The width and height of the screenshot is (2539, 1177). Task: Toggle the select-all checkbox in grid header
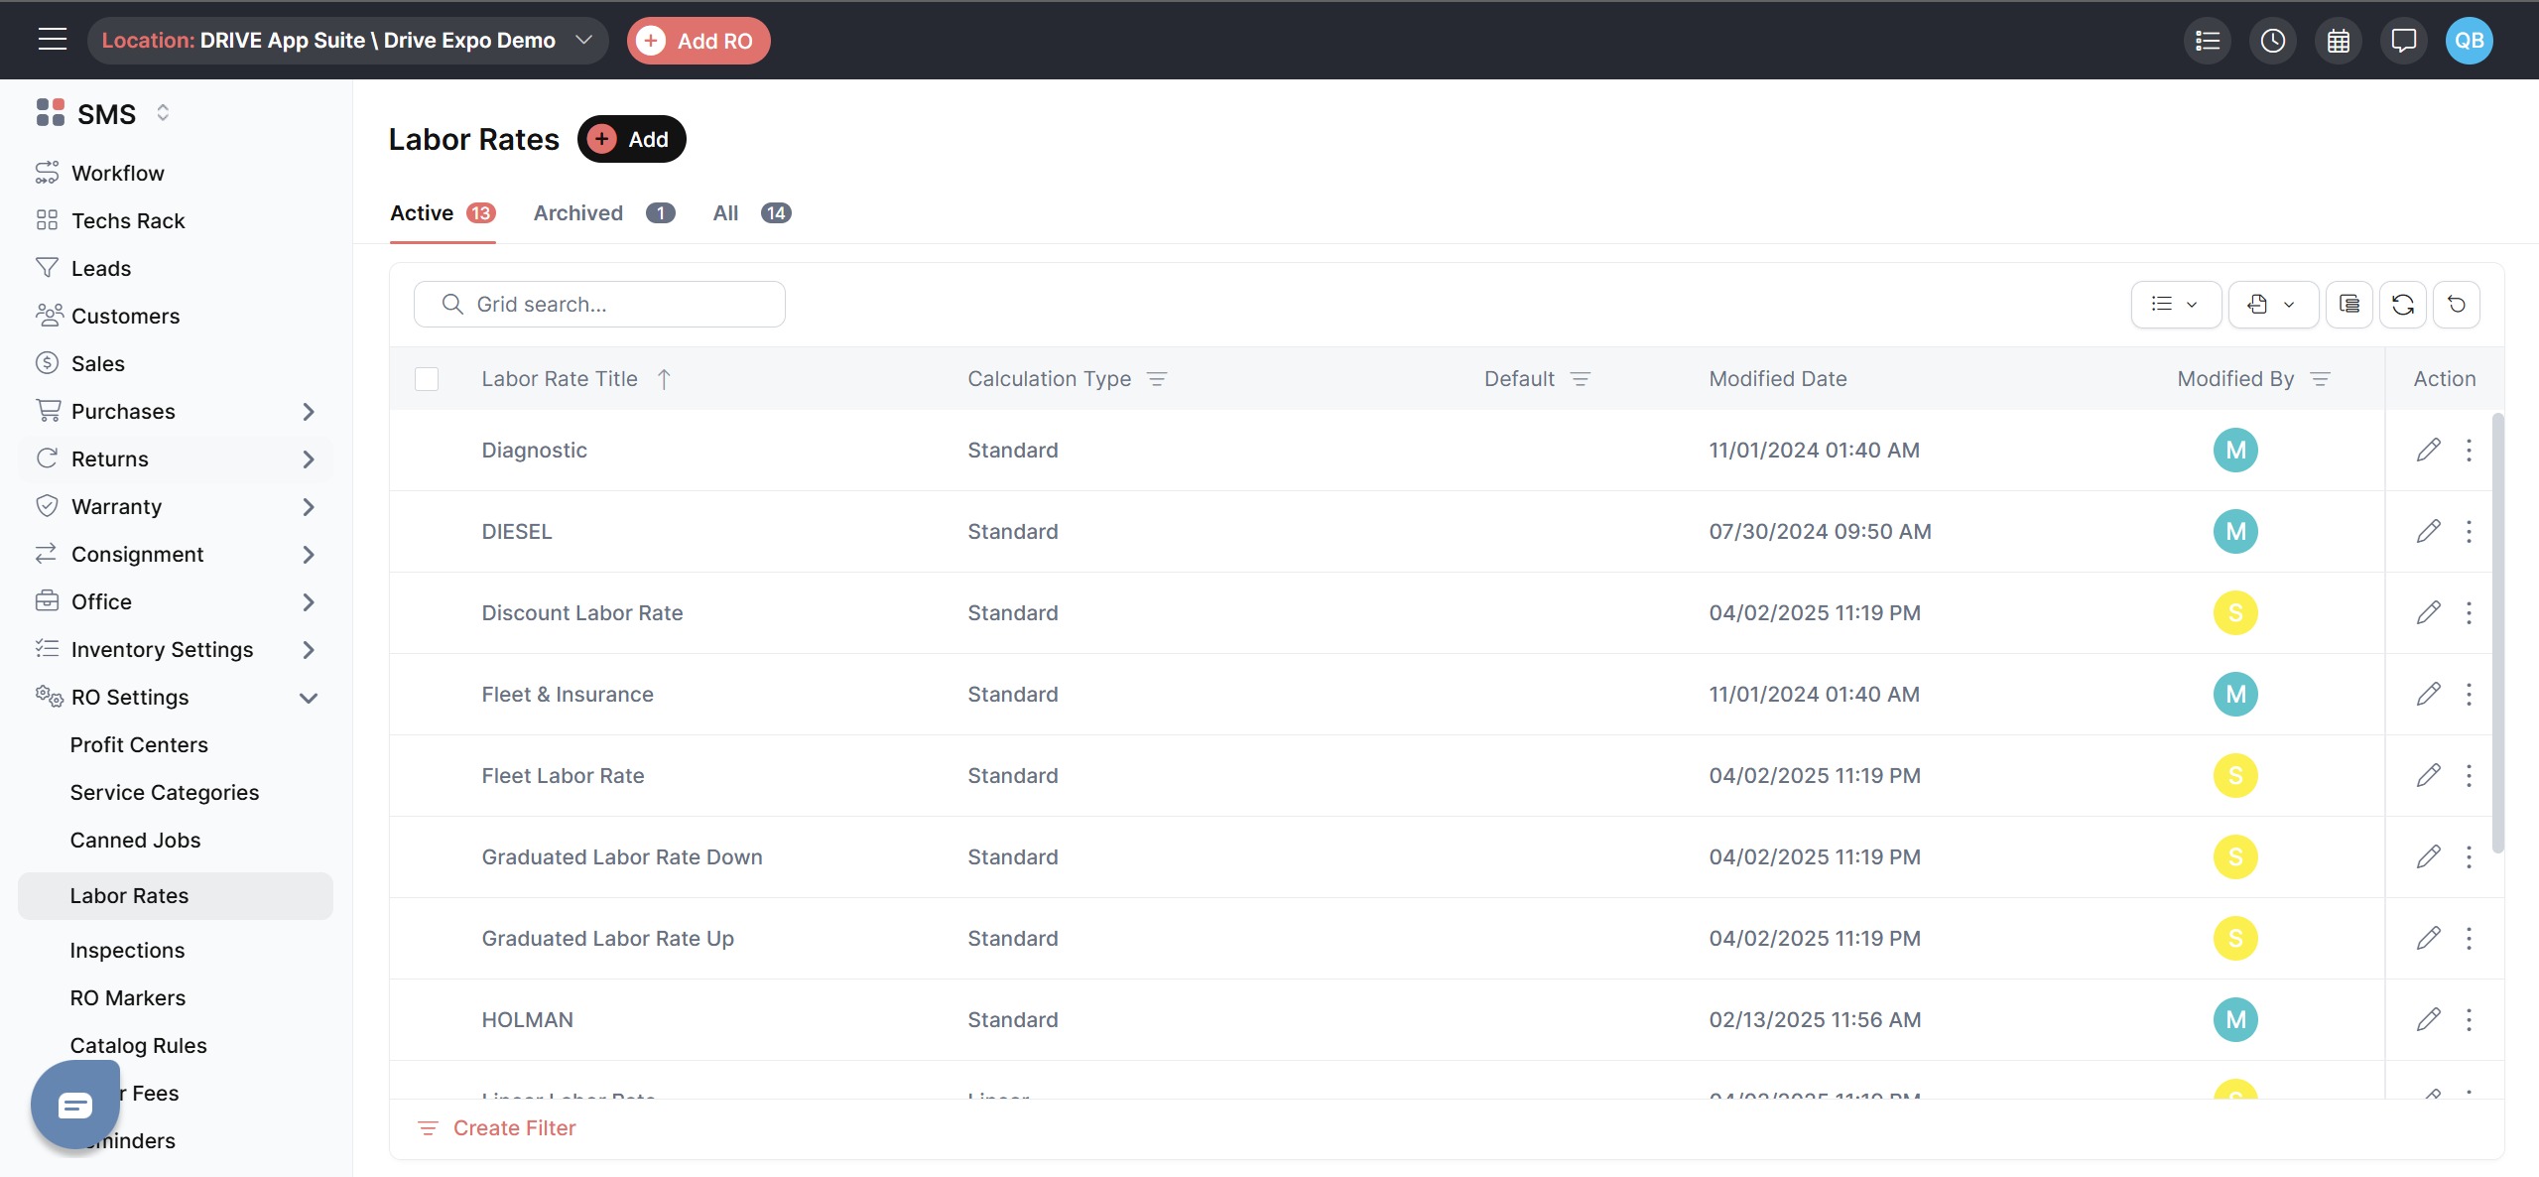pyautogui.click(x=427, y=378)
